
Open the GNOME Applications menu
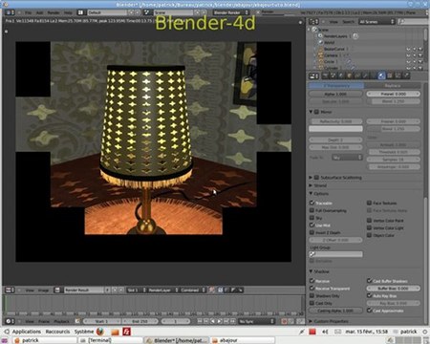tap(27, 332)
